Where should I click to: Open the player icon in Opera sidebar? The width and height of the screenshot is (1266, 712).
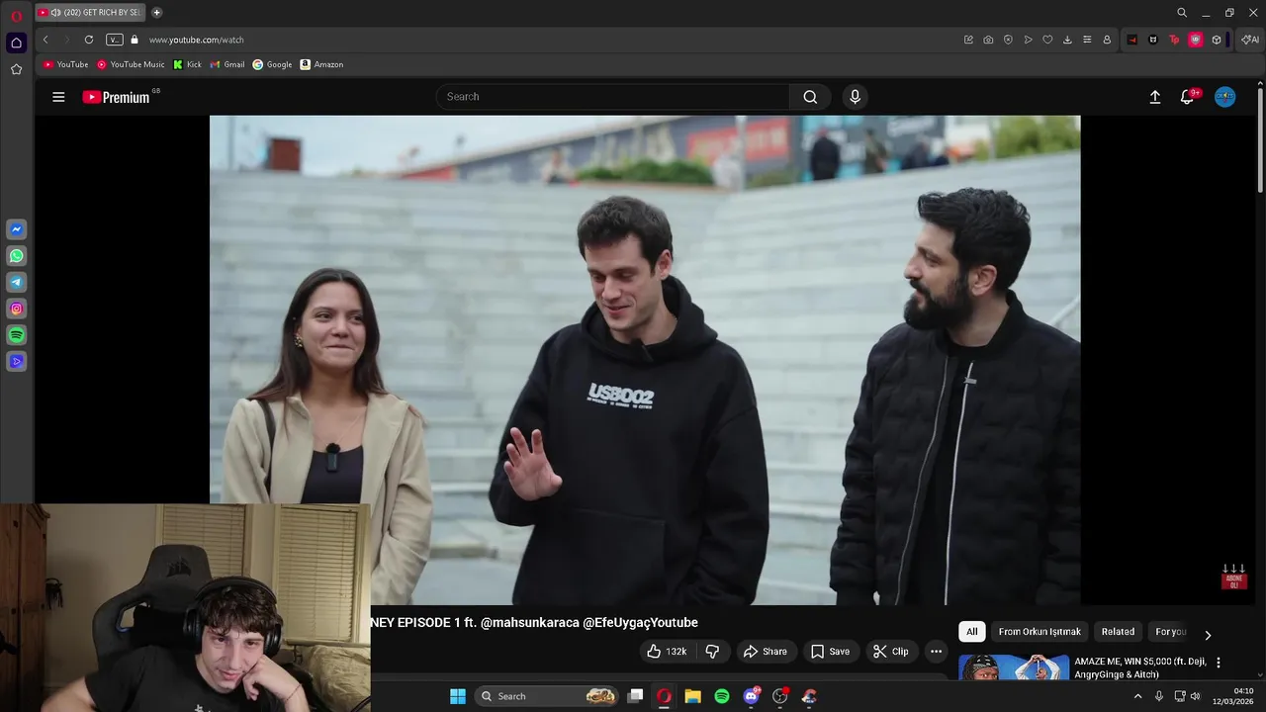[x=16, y=362]
